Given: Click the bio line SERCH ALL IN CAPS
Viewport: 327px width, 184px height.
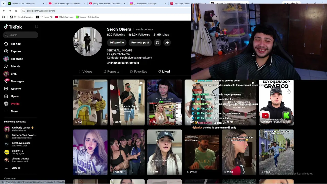Looking at the screenshot, I should (x=120, y=51).
